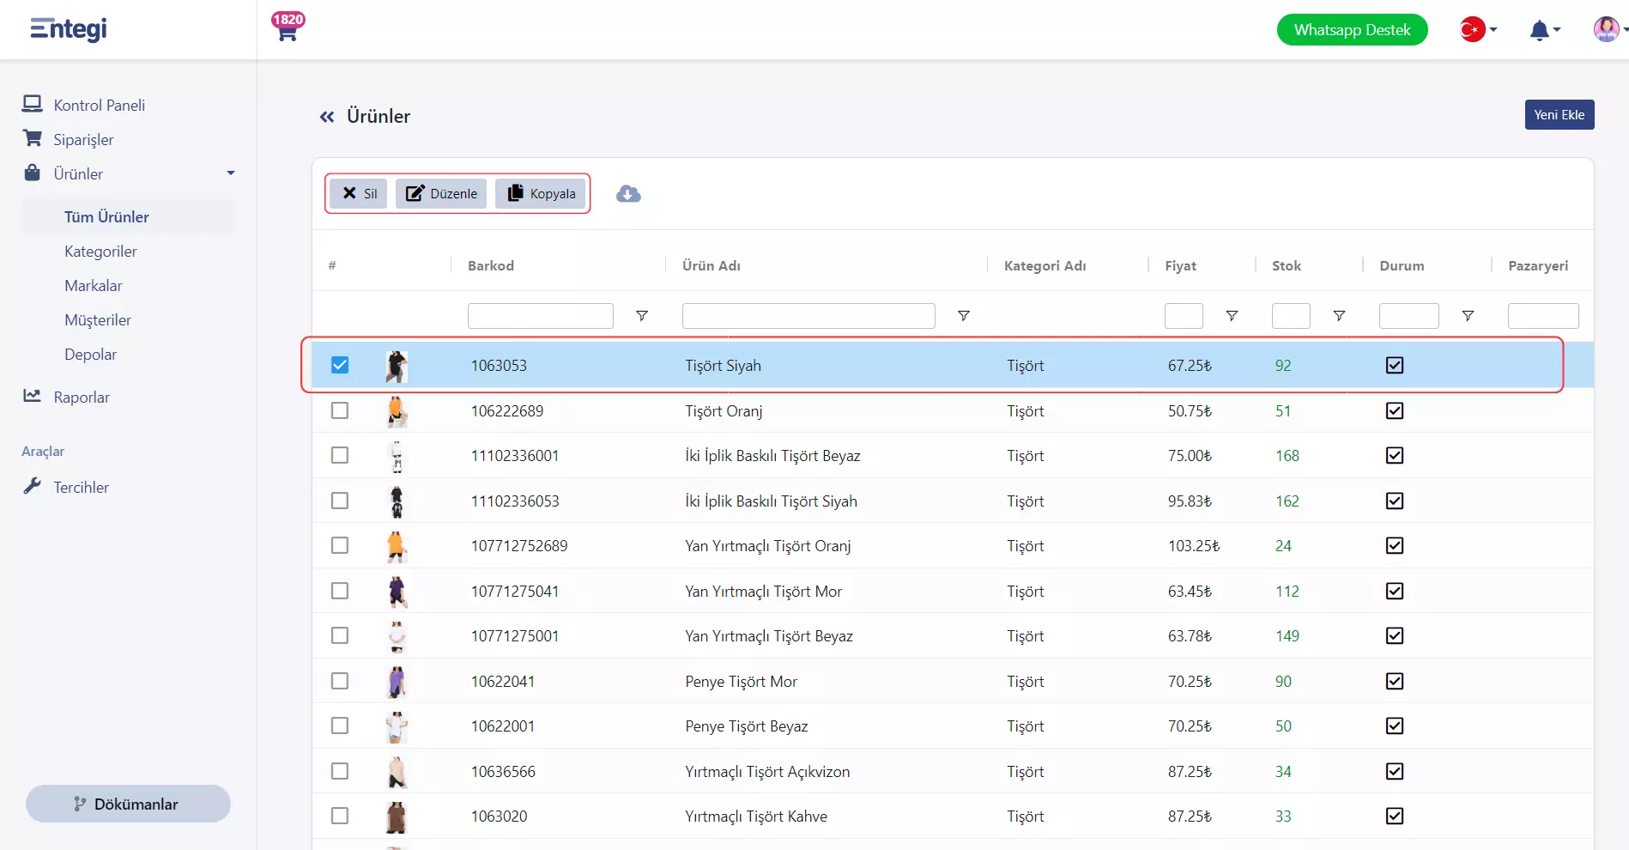1629x850 pixels.
Task: Click the Yırtmaçlı Tişört Açıkvizon thumbnail
Action: click(x=397, y=772)
